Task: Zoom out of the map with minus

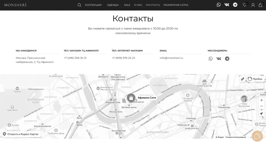Action: pos(261,106)
